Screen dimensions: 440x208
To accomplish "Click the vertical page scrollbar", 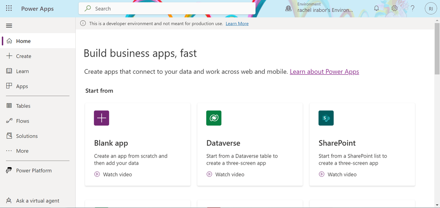I will 437,49.
